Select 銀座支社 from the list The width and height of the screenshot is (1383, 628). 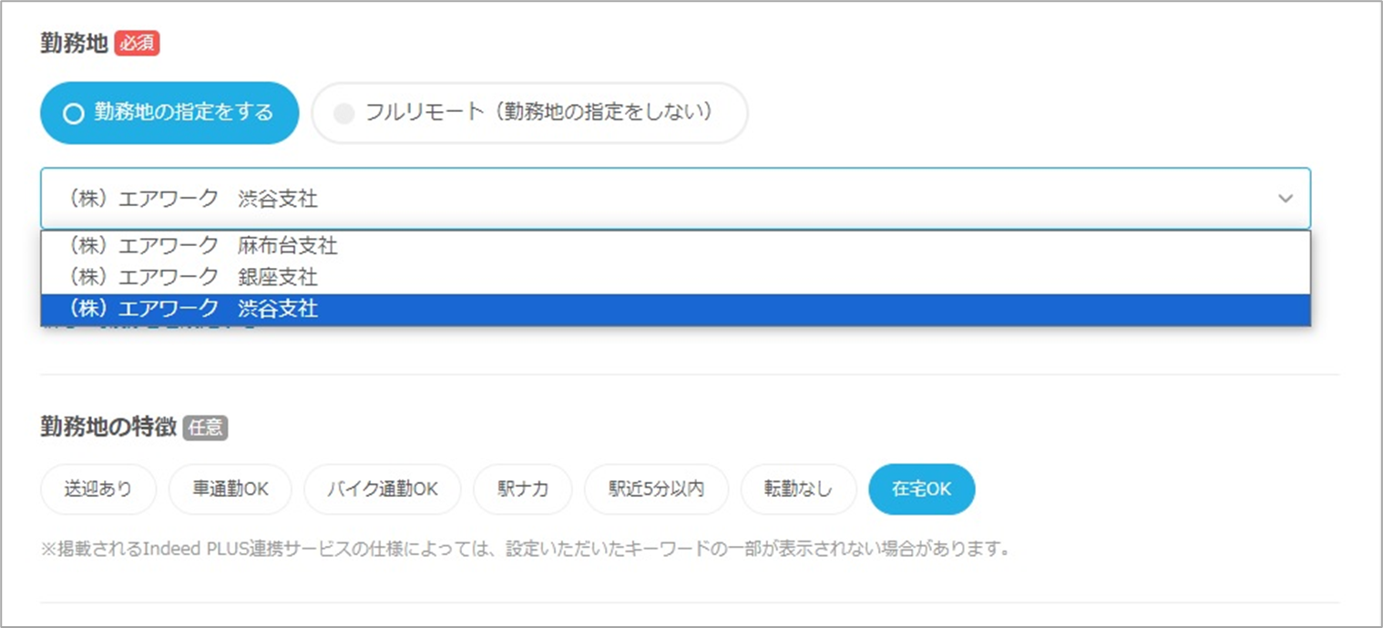[675, 276]
